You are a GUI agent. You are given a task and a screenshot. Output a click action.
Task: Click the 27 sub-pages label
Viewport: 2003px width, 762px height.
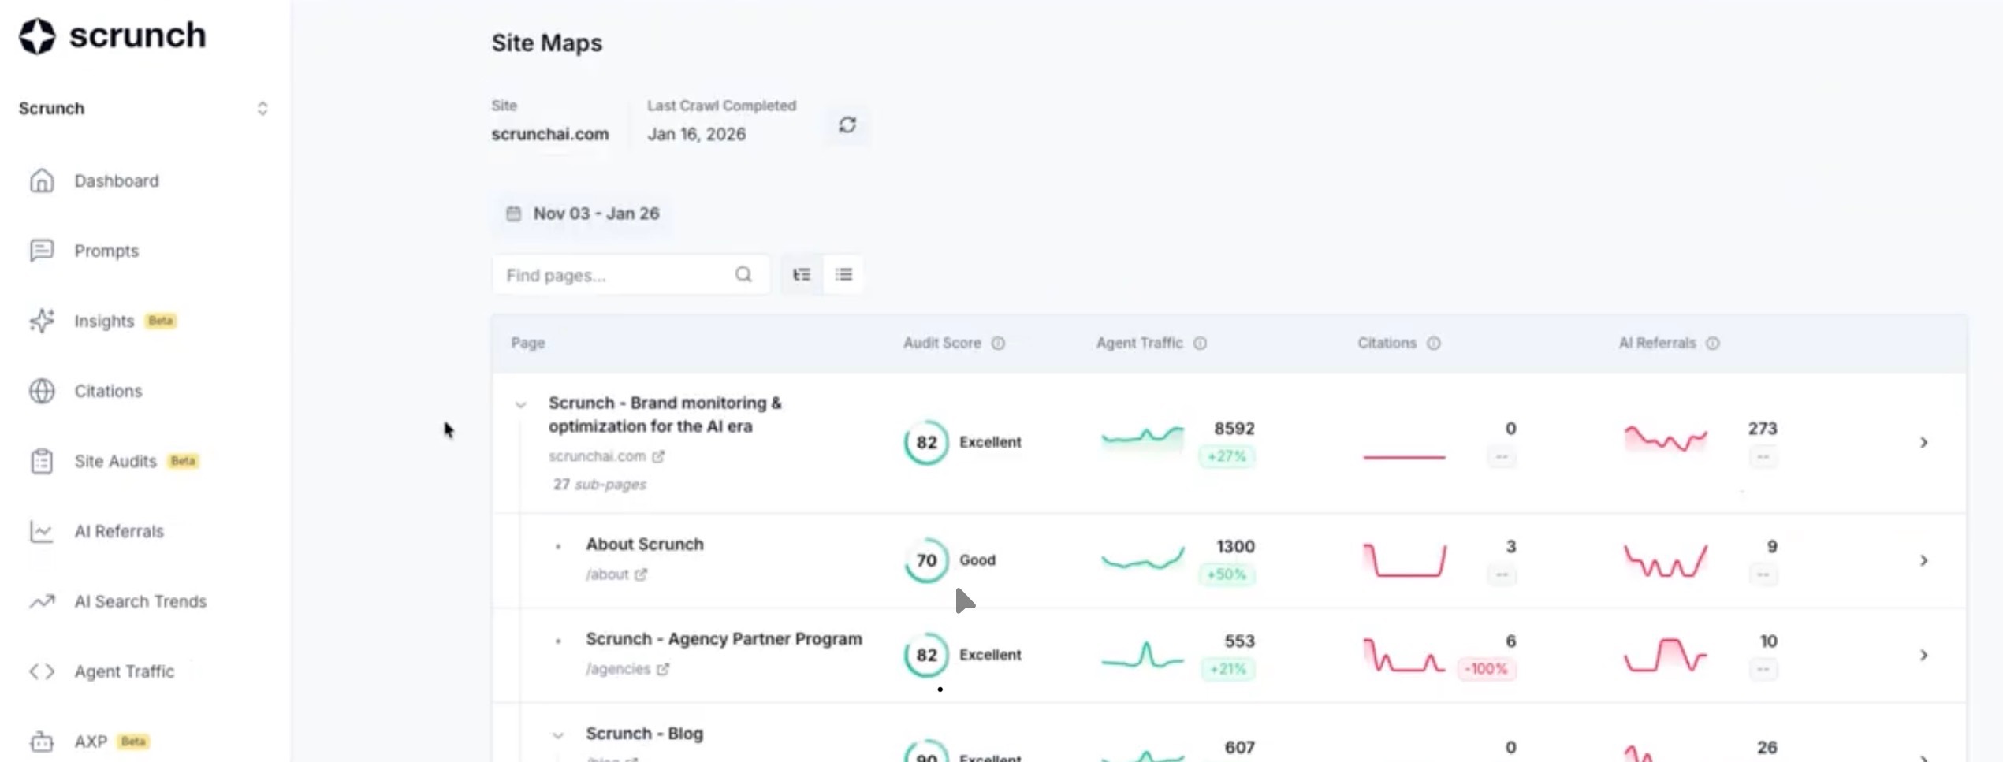click(599, 485)
